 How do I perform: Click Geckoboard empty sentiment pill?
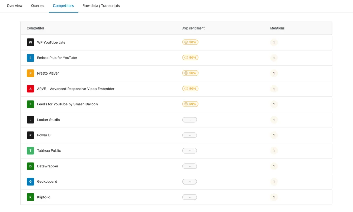click(190, 182)
